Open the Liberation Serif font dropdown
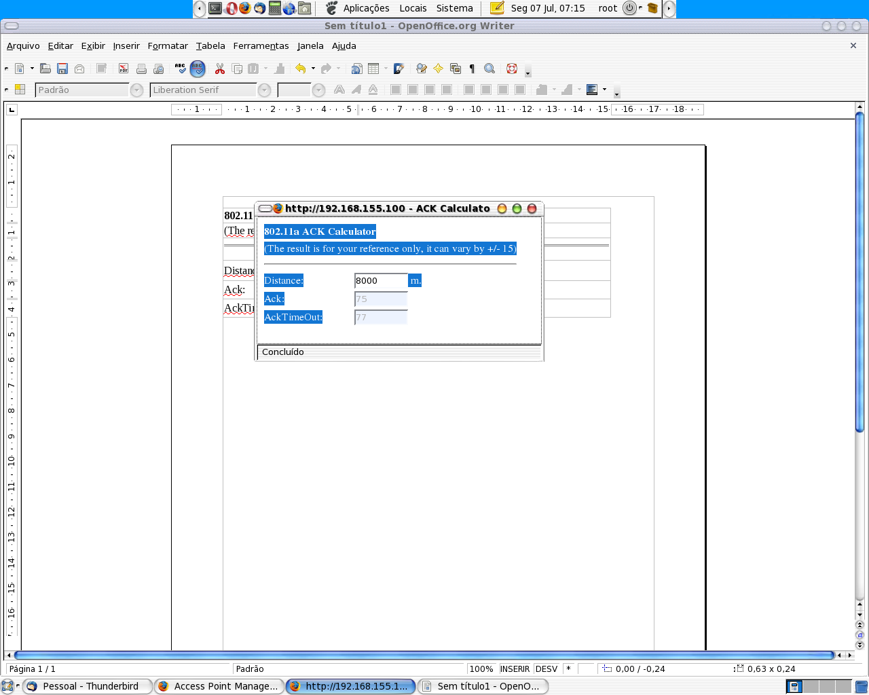 pyautogui.click(x=265, y=90)
